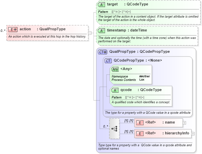Click the '<Ref> : name' label

tap(160, 122)
